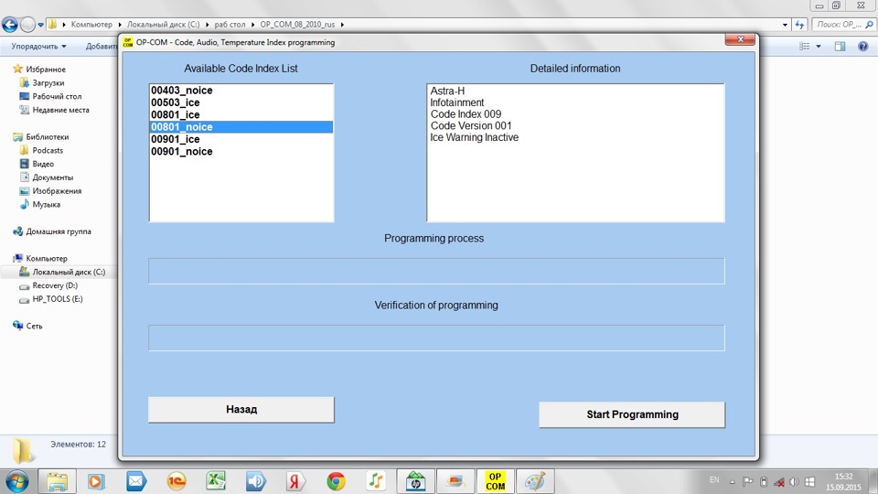Viewport: 878px width, 494px height.
Task: Open address bar history dropdown arrow
Action: (x=785, y=25)
